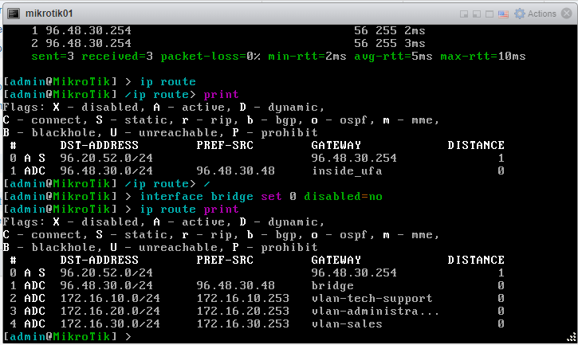Click the 172.16.20.0/24 destination address
Viewport: 578px width, 345px height.
click(110, 311)
